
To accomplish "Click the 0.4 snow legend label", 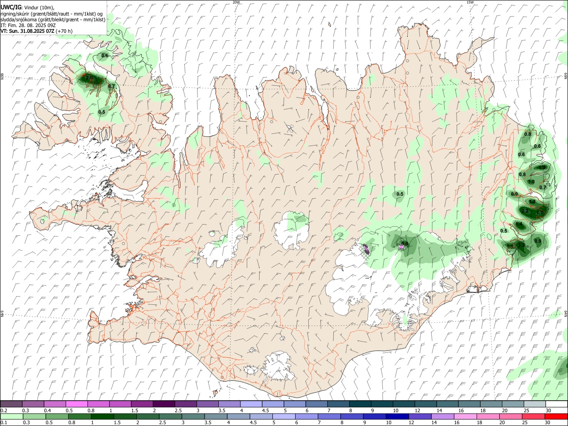I will 47,410.
